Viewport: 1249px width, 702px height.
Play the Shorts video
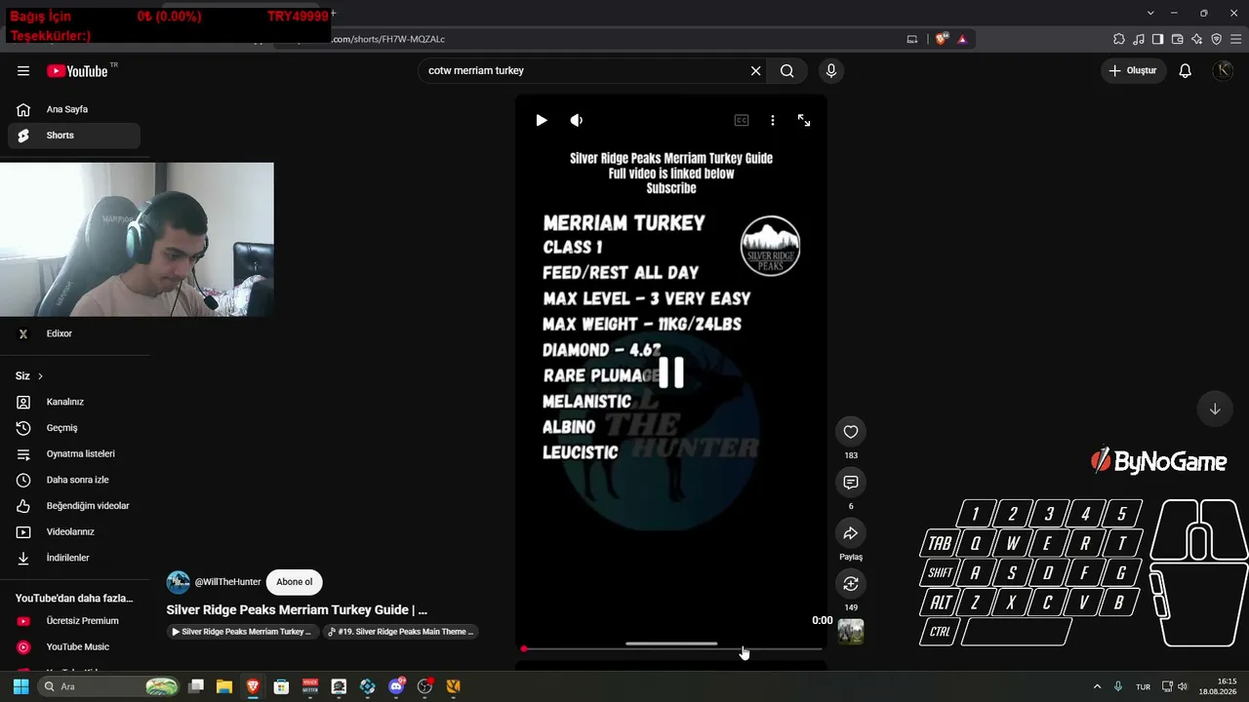[x=542, y=120]
